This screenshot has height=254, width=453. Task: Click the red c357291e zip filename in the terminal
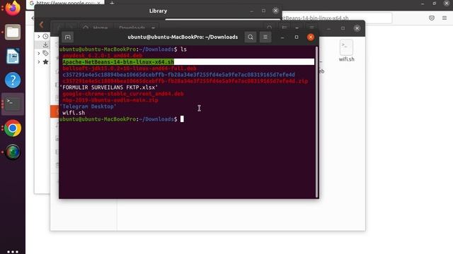point(185,81)
